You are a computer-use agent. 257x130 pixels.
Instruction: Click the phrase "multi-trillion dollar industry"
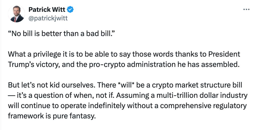[202, 96]
